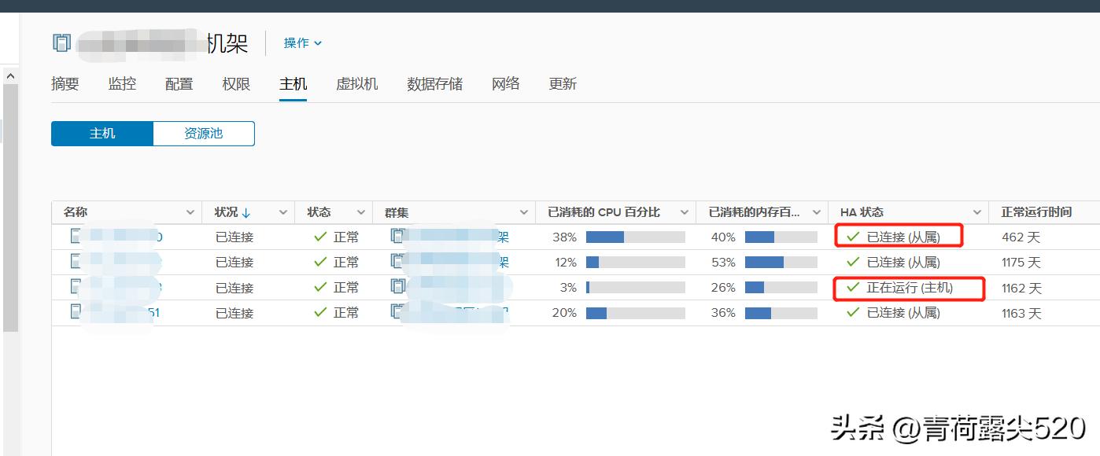Click the green check beside 正在运行 (主机) HA state
This screenshot has width=1100, height=456.
pyautogui.click(x=852, y=288)
